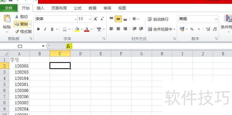Select cell A1 containing 学号

pyautogui.click(x=19, y=60)
